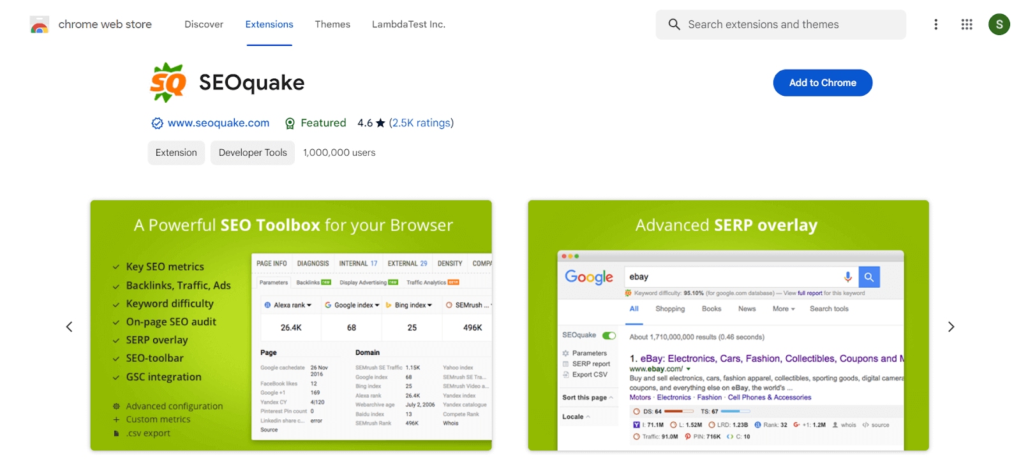
Task: Open the 2.5K ratings link
Action: click(421, 123)
